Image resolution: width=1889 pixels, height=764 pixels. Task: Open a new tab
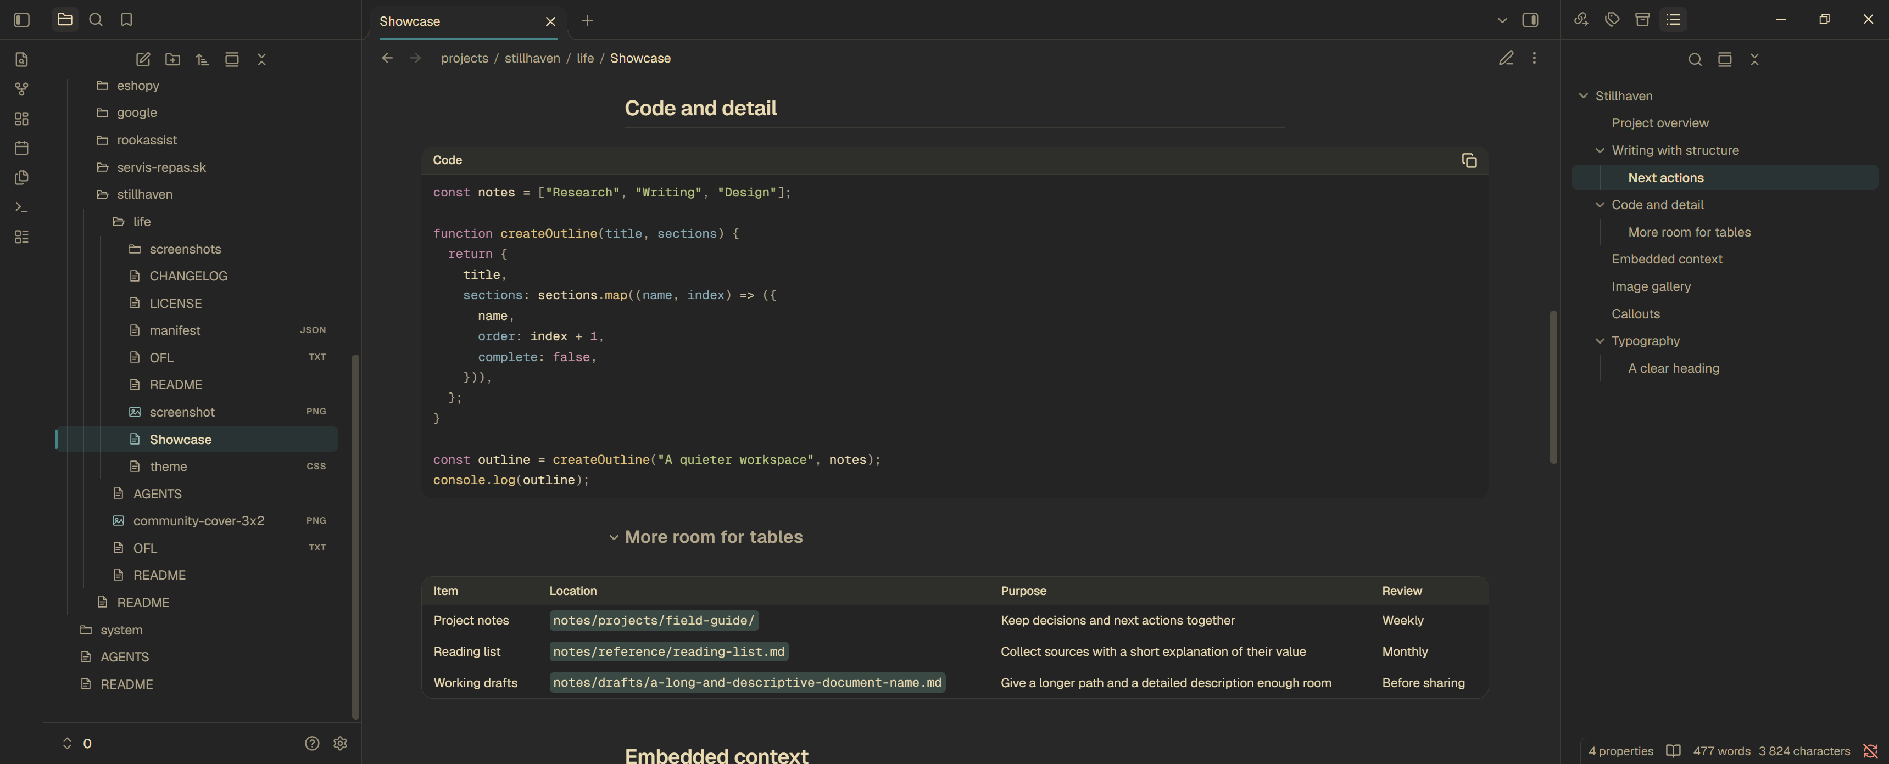(587, 20)
